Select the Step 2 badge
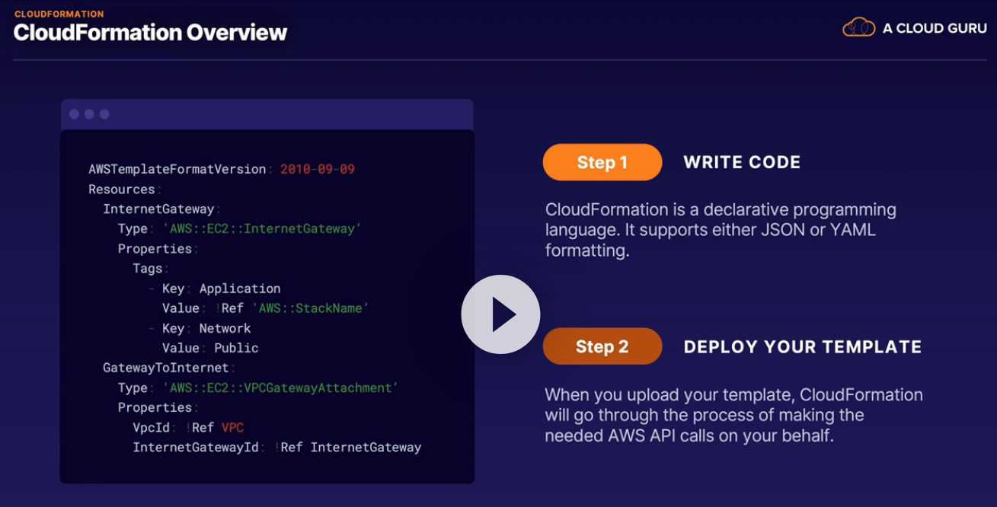 click(602, 346)
